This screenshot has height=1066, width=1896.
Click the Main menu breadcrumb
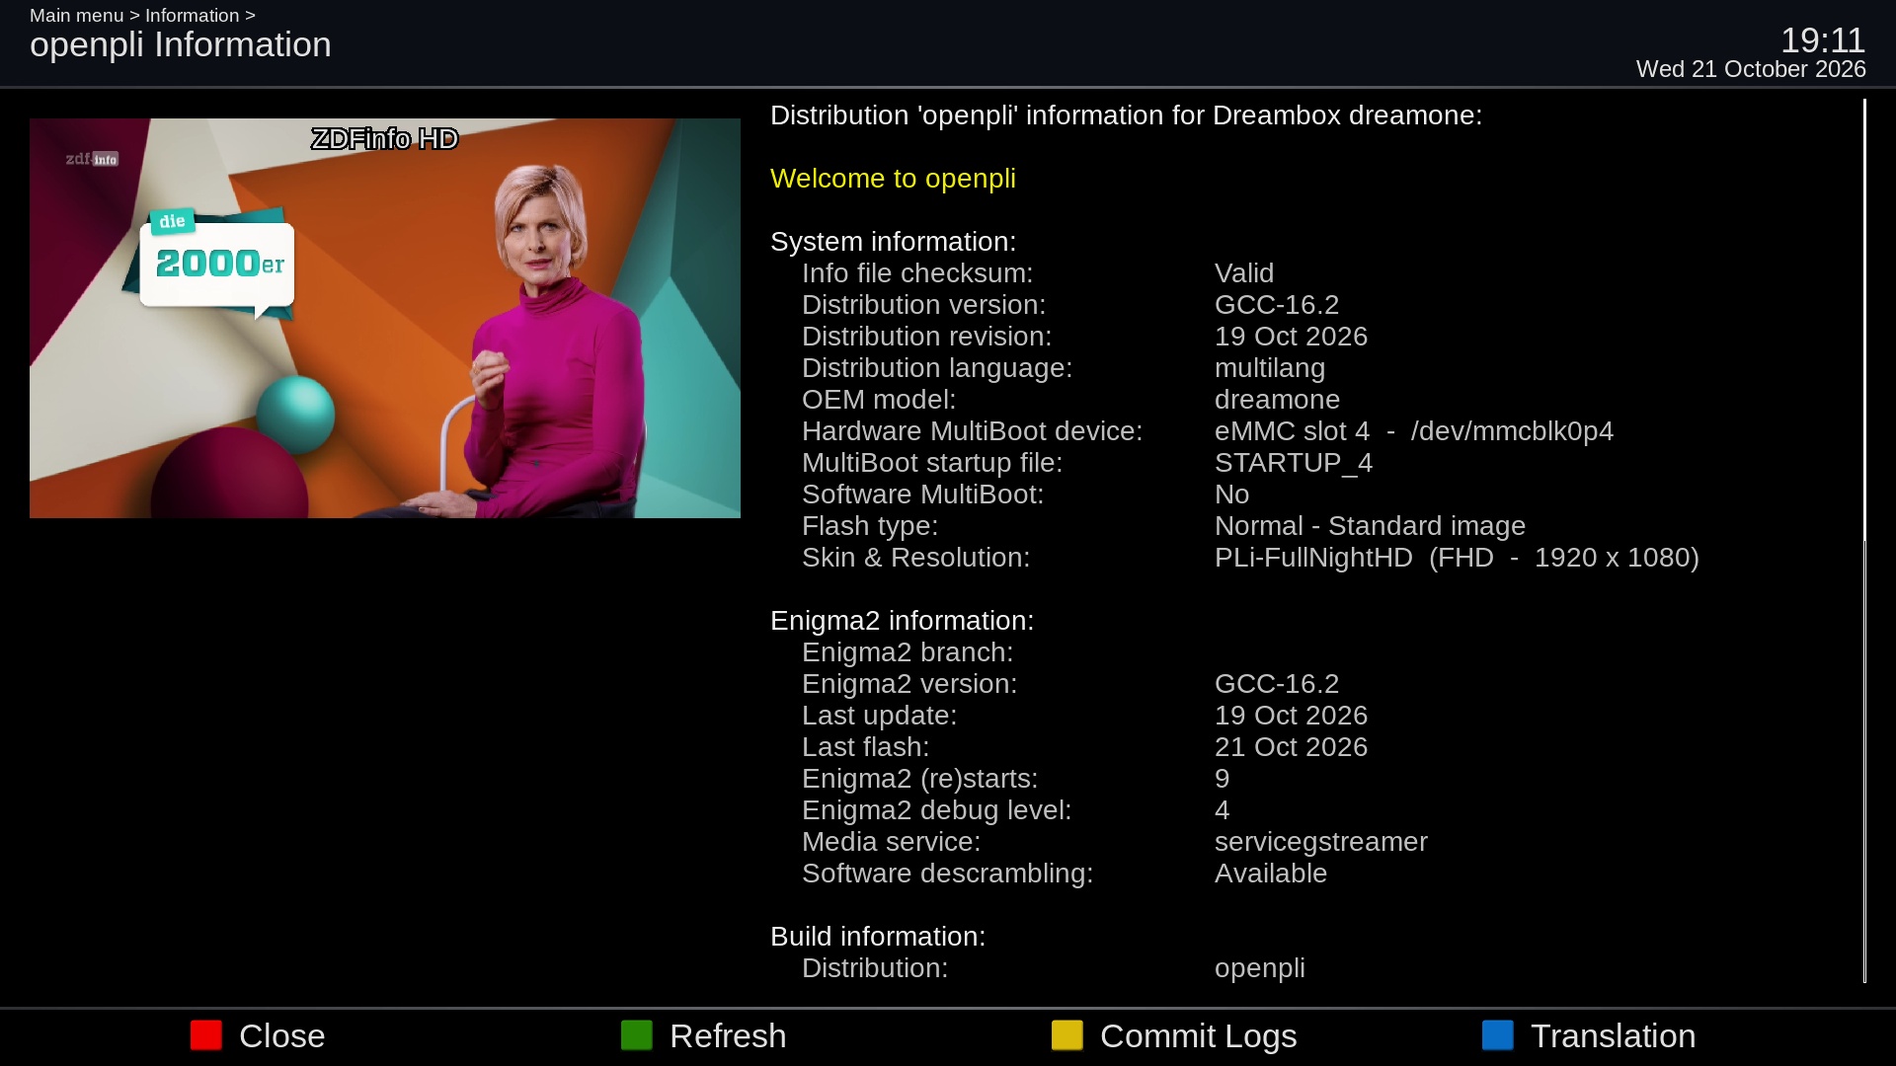[76, 16]
